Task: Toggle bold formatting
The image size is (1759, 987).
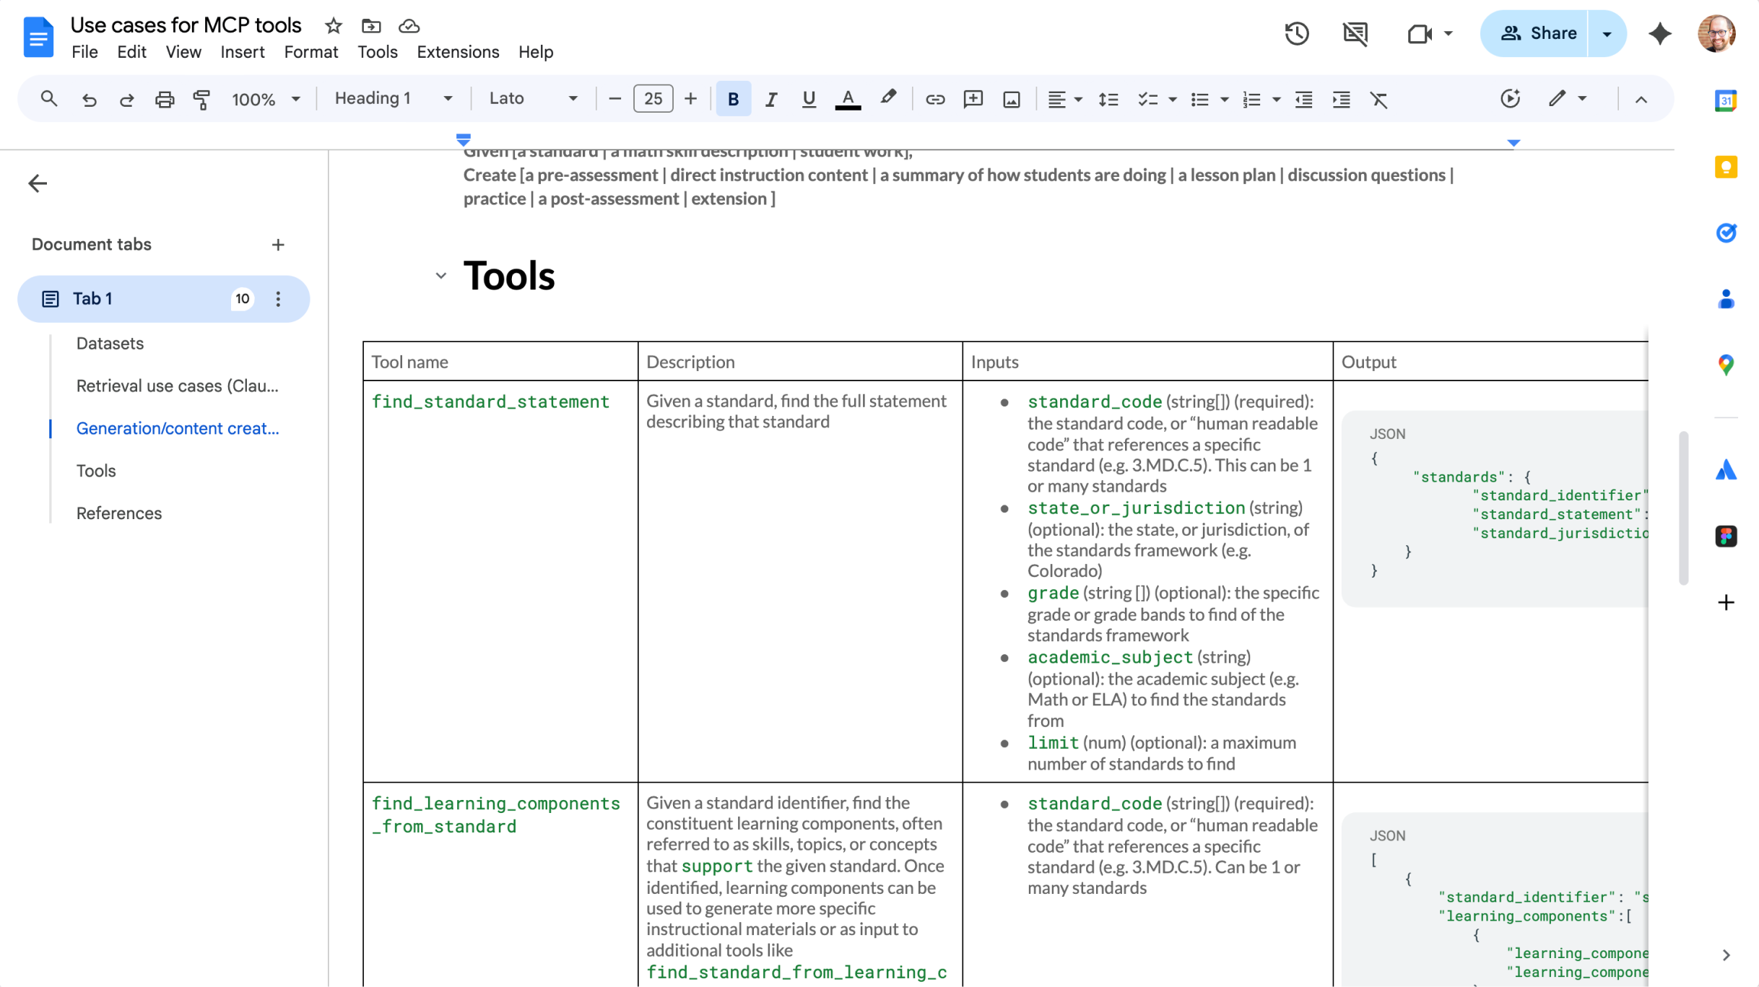Action: 733,99
